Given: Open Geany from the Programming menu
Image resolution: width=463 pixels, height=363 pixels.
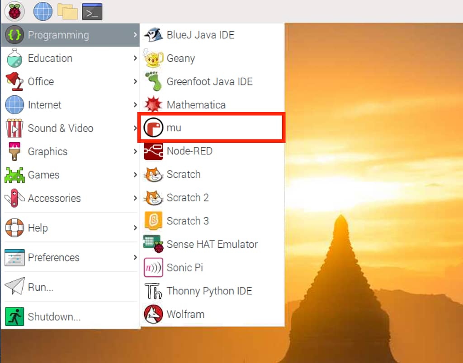Looking at the screenshot, I should (x=213, y=58).
